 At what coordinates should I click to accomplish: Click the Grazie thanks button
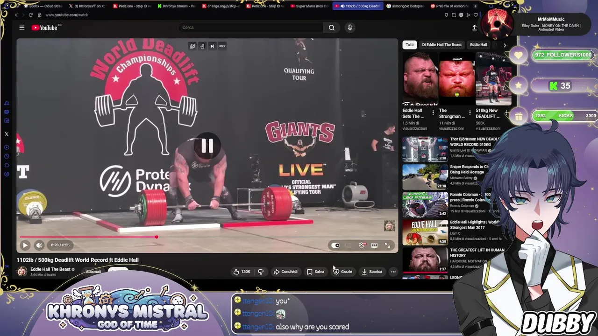342,272
